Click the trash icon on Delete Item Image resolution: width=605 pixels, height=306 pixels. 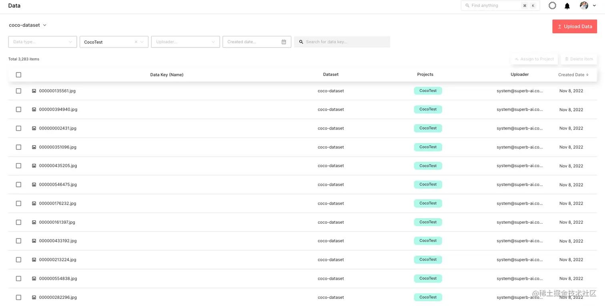567,59
